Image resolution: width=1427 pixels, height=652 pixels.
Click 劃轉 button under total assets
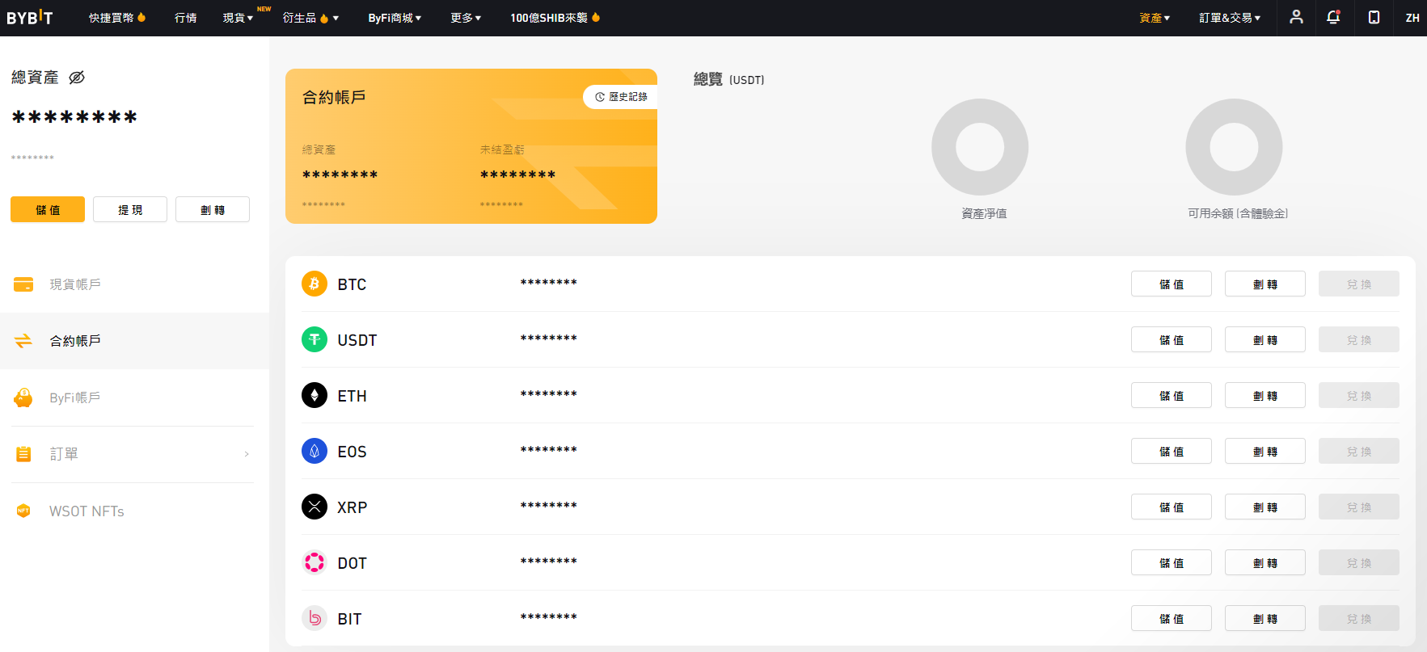213,209
